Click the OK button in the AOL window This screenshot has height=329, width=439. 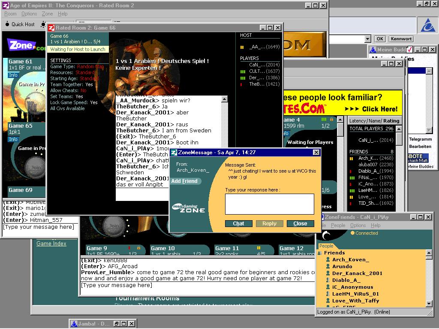click(380, 39)
